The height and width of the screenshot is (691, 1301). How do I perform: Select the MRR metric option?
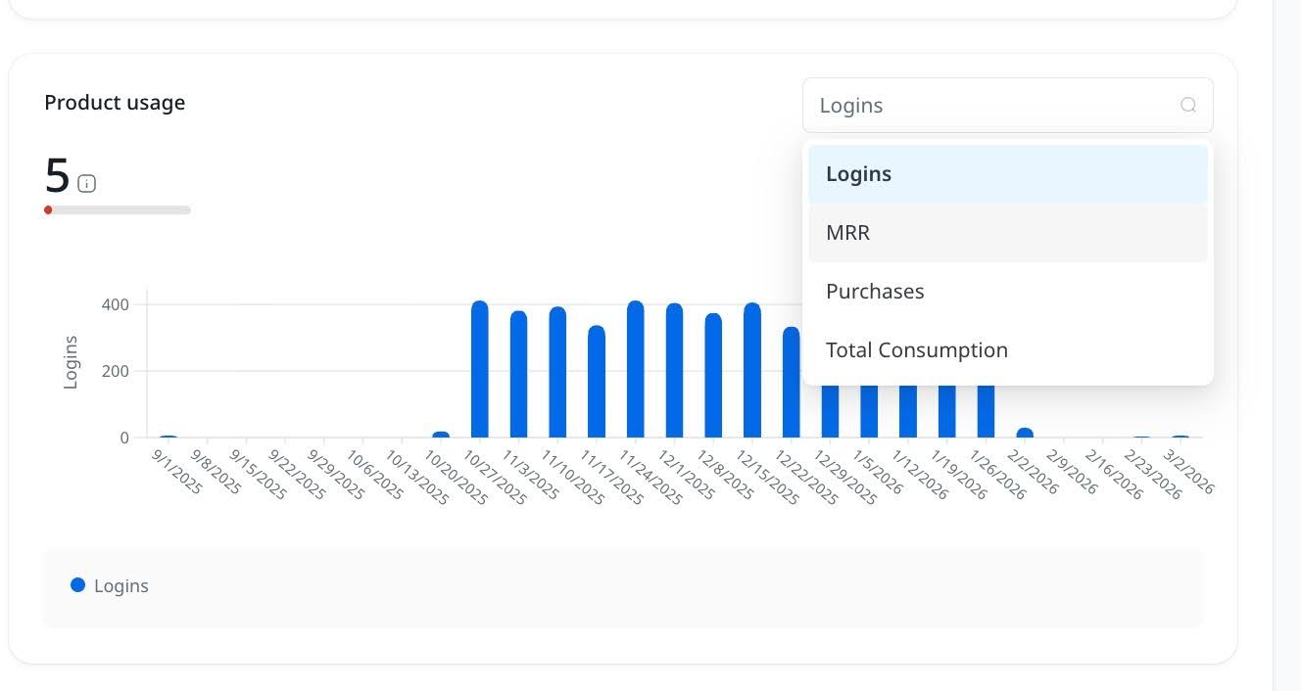click(848, 232)
